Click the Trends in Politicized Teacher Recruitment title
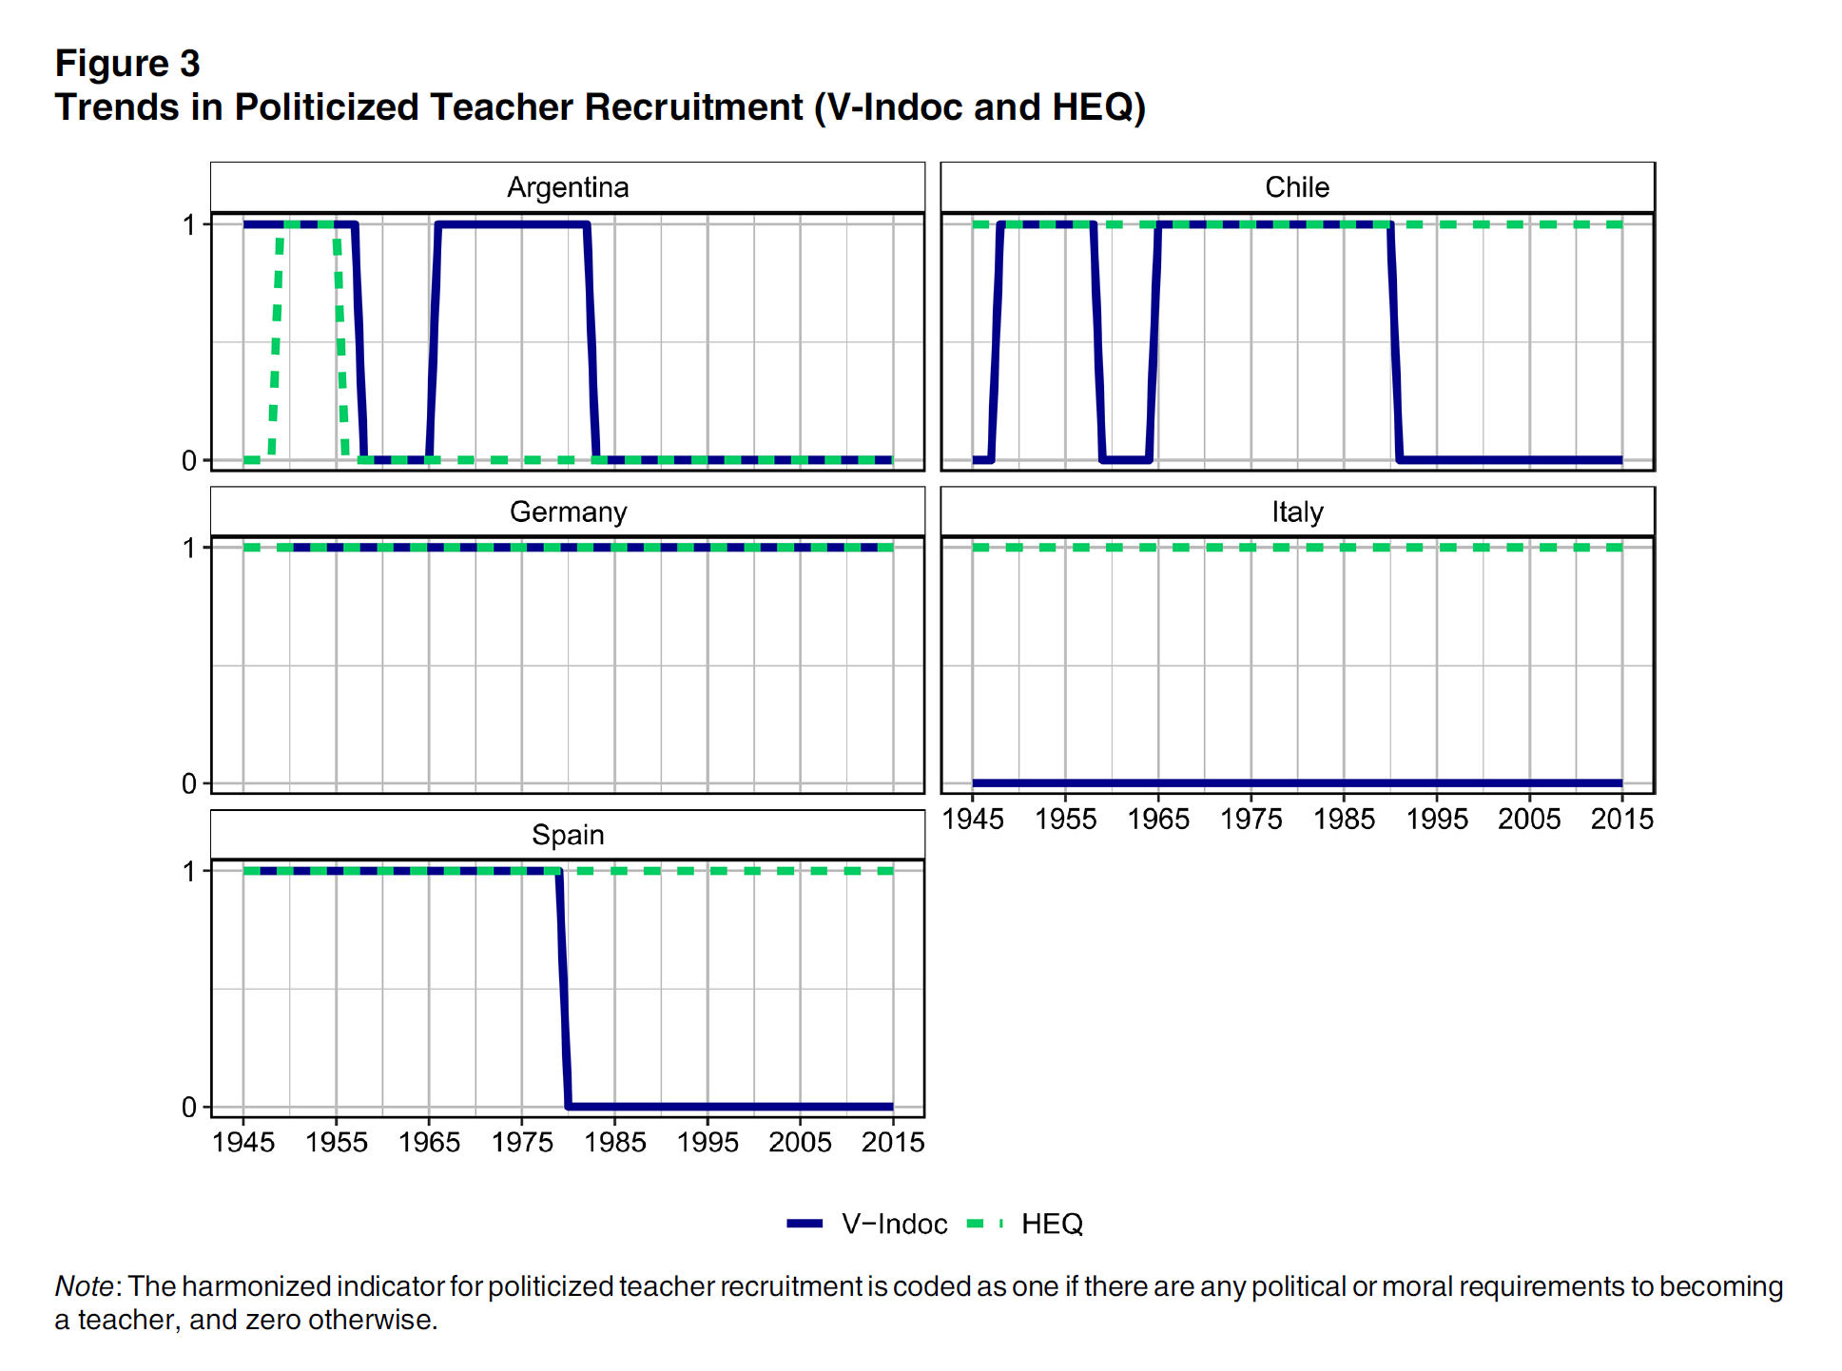 pyautogui.click(x=599, y=107)
